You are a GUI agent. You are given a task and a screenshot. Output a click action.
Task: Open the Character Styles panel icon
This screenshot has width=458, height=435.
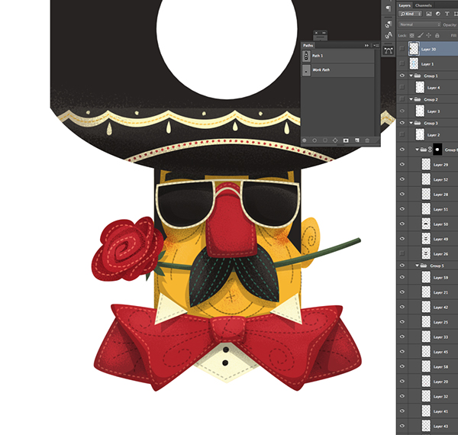[x=389, y=35]
